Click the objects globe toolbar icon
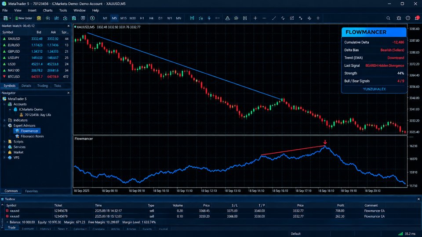Viewport: 422px width, 237px height. tap(236, 18)
